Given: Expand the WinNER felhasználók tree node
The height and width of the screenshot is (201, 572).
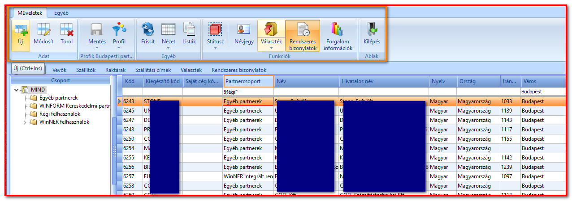Looking at the screenshot, I should click(x=25, y=122).
